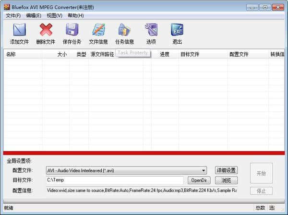
Task: Click the 开始 start button
Action: tap(261, 173)
